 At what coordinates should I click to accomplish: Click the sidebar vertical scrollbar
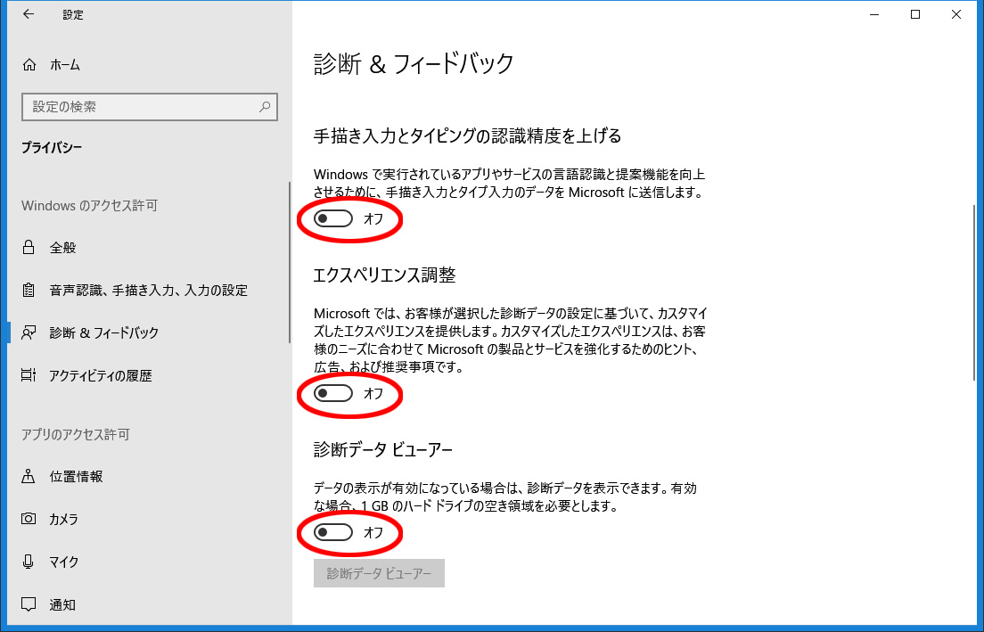tap(290, 262)
